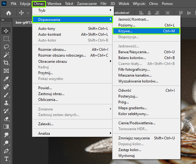Screen dimensions: 196x164
Task: Open the tool preset dropdown chevron
Action: pos(28,13)
